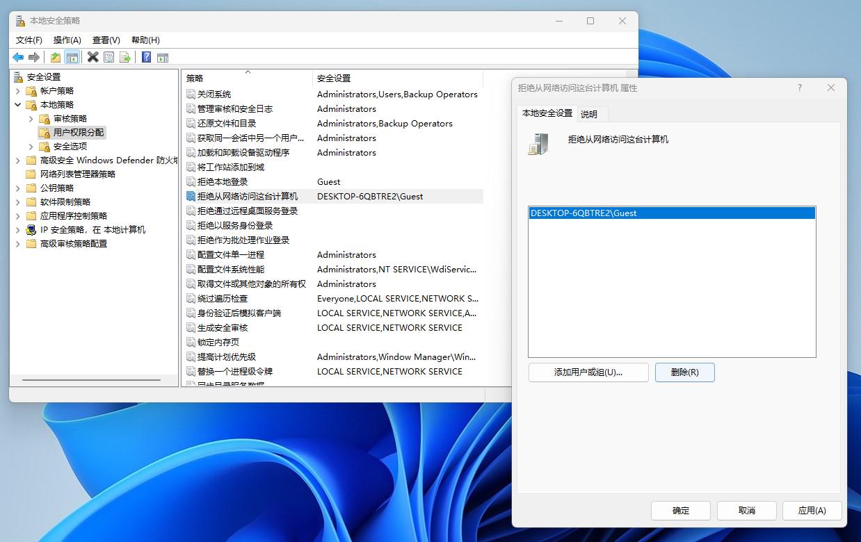Toggle the Show/Hide Console Tree toolbar icon
The width and height of the screenshot is (861, 542).
coord(72,57)
